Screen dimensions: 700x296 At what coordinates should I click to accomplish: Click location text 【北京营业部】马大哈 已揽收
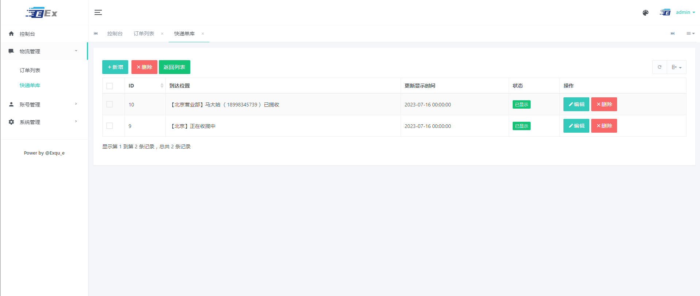(224, 105)
